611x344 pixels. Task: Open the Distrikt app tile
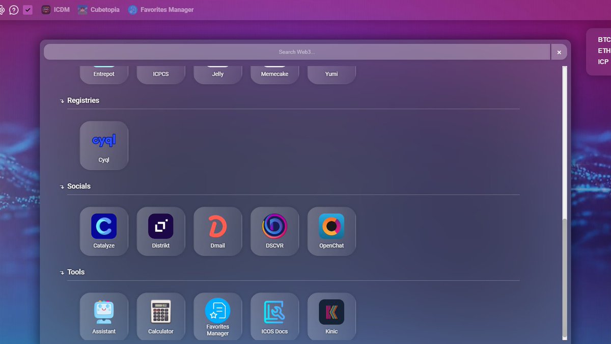(x=161, y=231)
